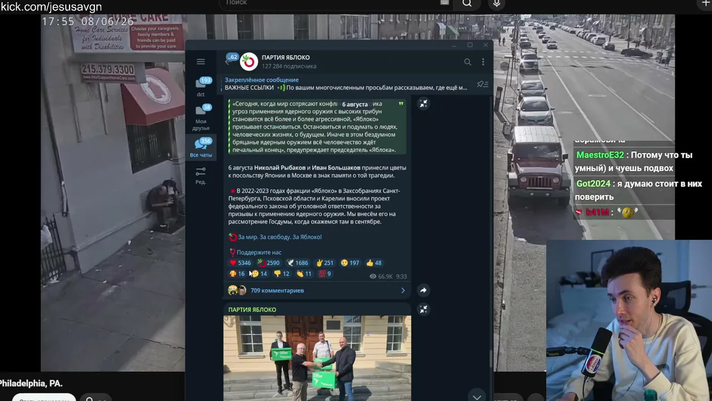Open the Telegram hamburger menu
The width and height of the screenshot is (712, 401).
coord(201,62)
